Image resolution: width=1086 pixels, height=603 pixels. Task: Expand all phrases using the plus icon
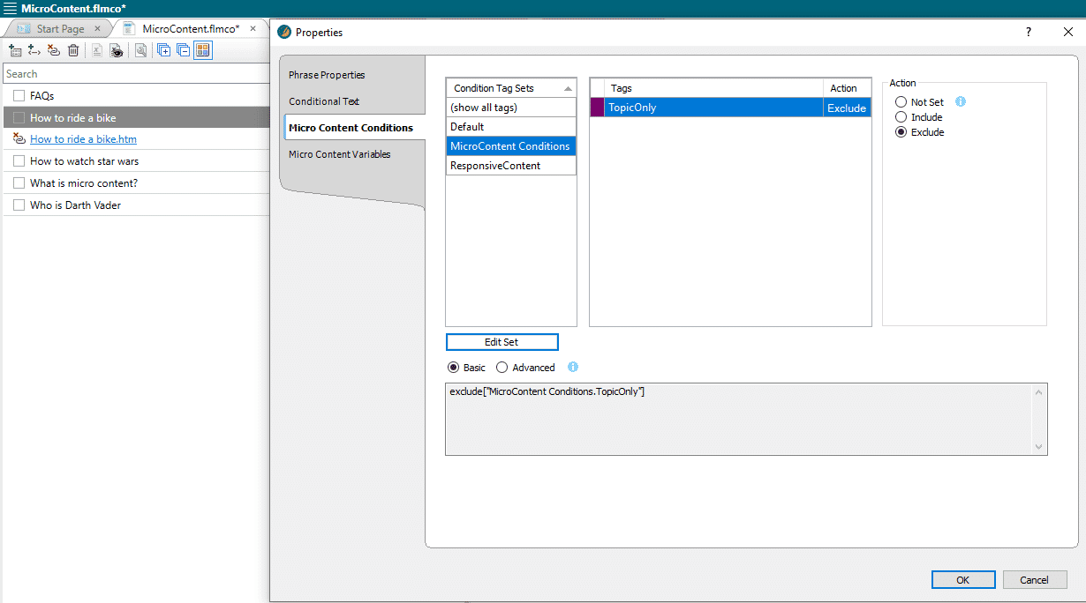pyautogui.click(x=164, y=50)
